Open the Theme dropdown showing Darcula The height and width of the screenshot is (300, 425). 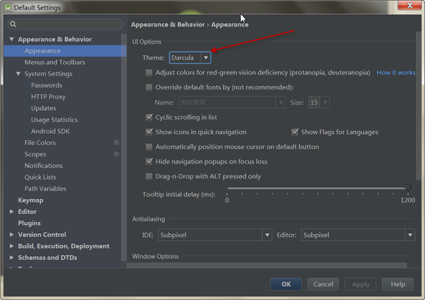(x=190, y=58)
